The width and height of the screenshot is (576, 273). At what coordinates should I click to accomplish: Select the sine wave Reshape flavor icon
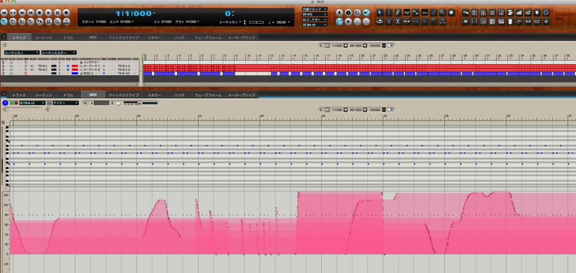coord(416,12)
